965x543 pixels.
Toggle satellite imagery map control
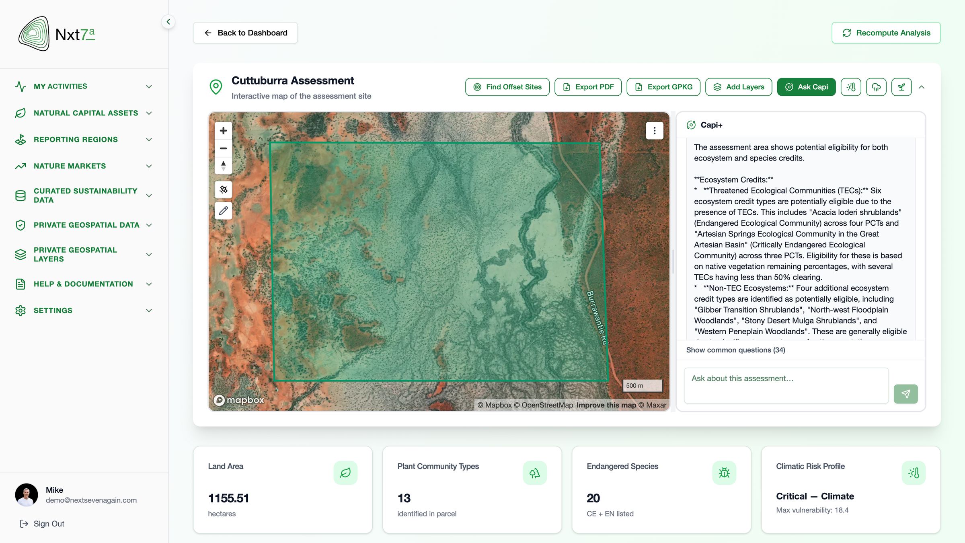tap(224, 189)
